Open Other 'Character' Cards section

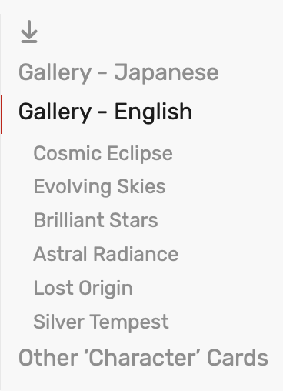(x=143, y=358)
